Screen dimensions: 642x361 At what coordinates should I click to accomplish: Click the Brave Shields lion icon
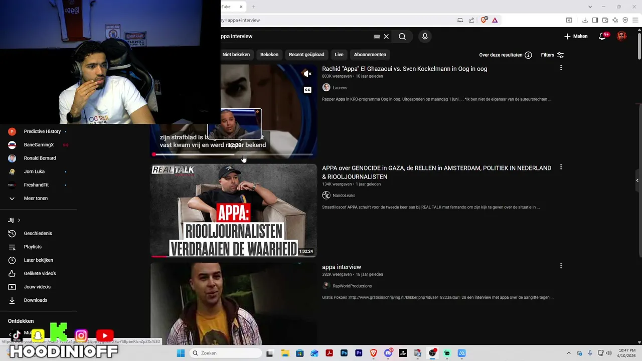tap(484, 20)
